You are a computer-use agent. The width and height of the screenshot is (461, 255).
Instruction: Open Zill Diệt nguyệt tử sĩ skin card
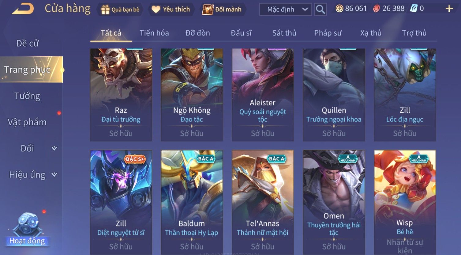click(121, 202)
